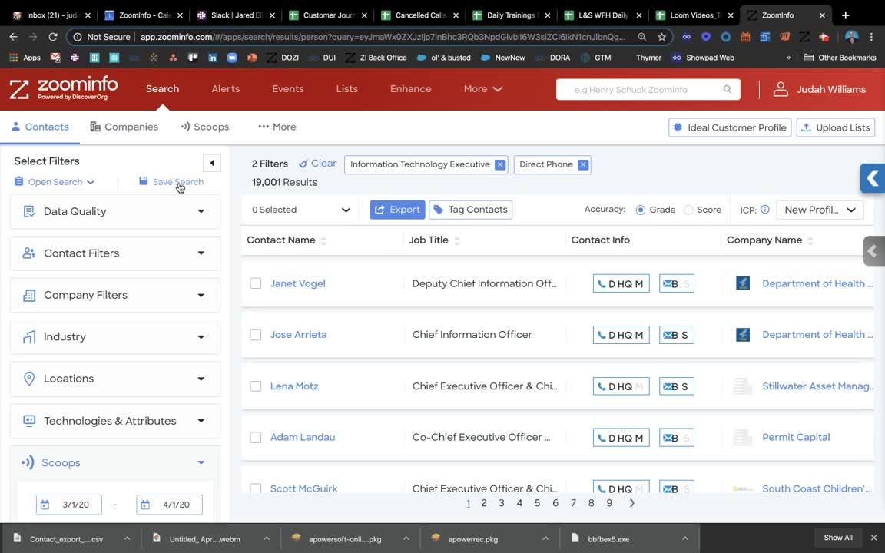The image size is (885, 553).
Task: Open Permit Capital company link
Action: (x=796, y=437)
